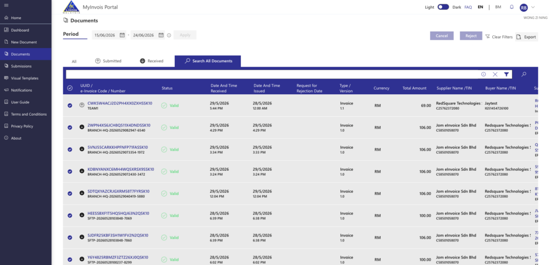Expand the user profile chevron dropdown

click(x=533, y=7)
